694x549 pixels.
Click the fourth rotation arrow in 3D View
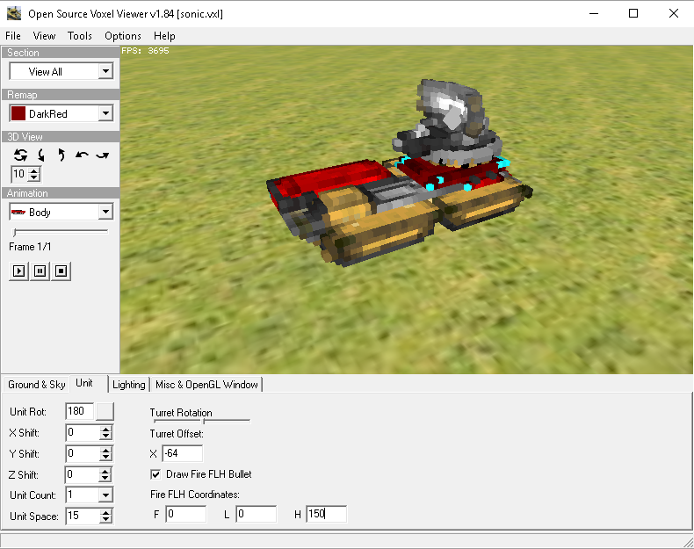point(82,155)
